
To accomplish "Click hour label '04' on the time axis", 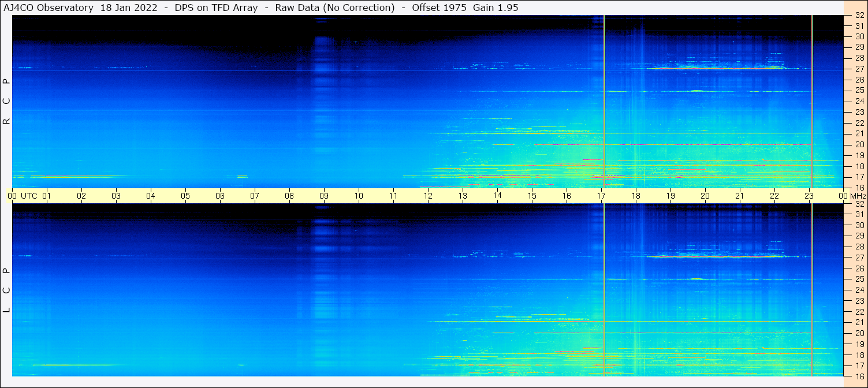I will click(151, 196).
